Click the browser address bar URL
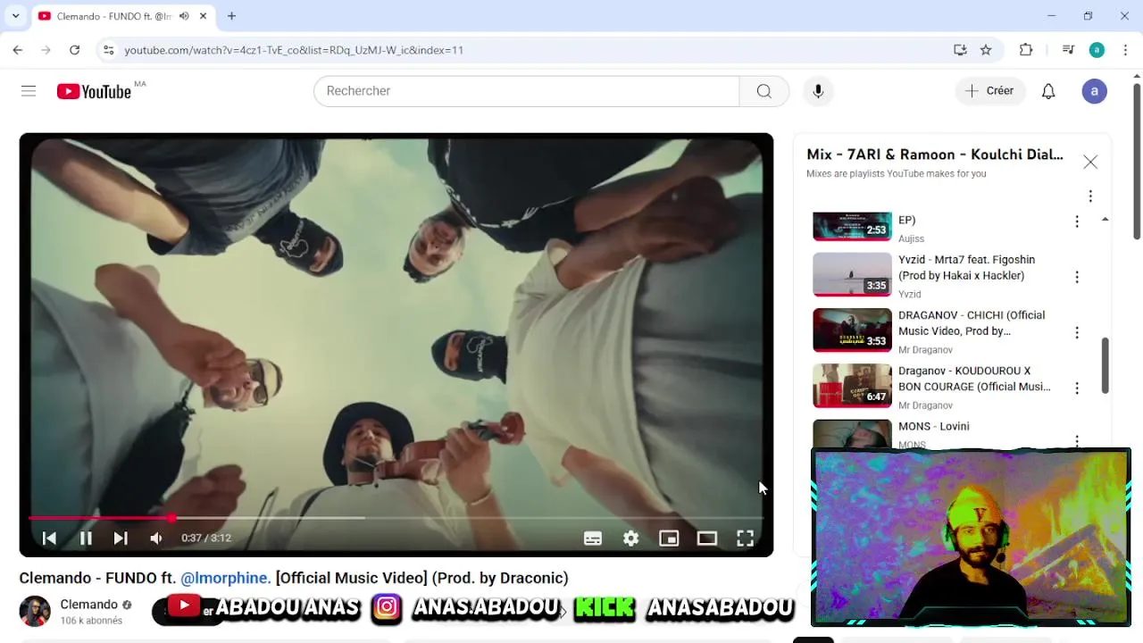Viewport: 1143px width, 643px height. tap(294, 50)
